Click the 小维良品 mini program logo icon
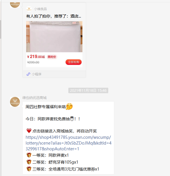 click(x=29, y=9)
